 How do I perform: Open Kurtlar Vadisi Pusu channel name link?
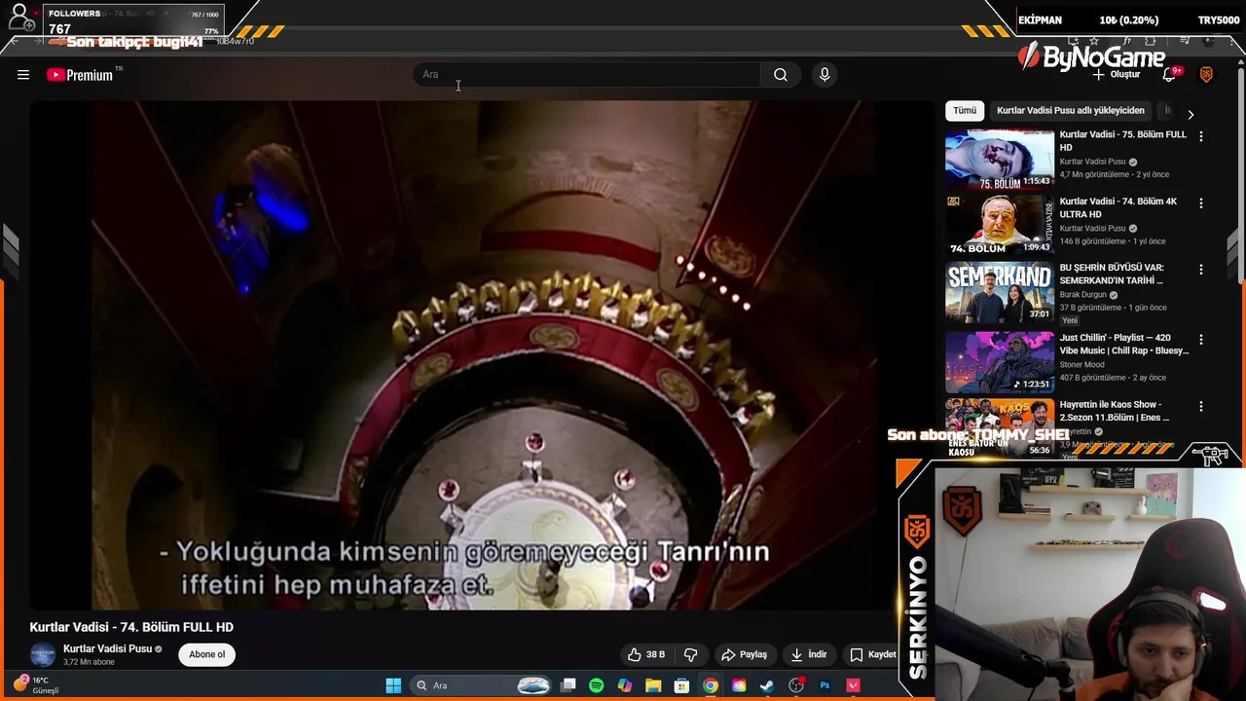click(107, 648)
